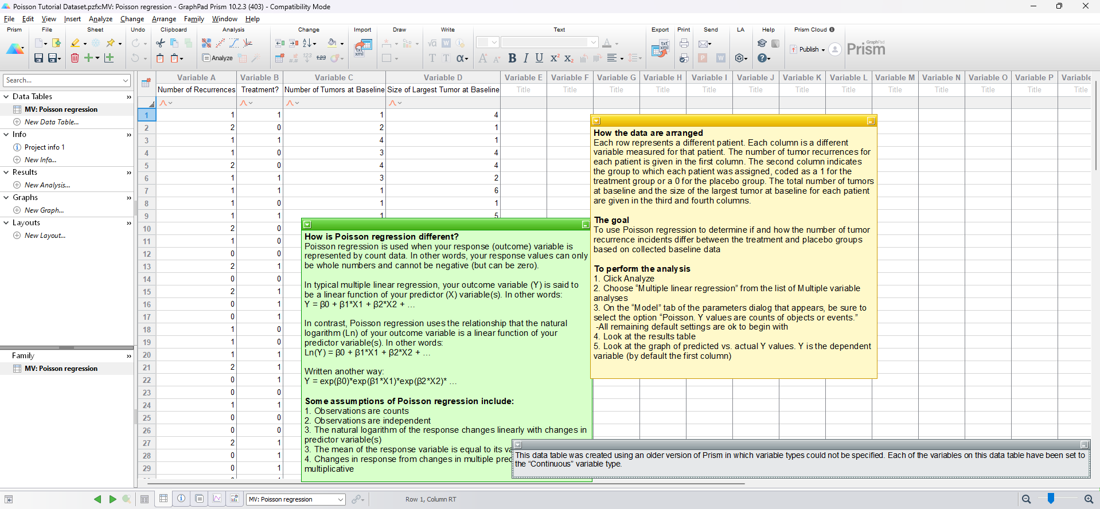The height and width of the screenshot is (509, 1100).
Task: Open the Insert menu
Action: coord(72,19)
